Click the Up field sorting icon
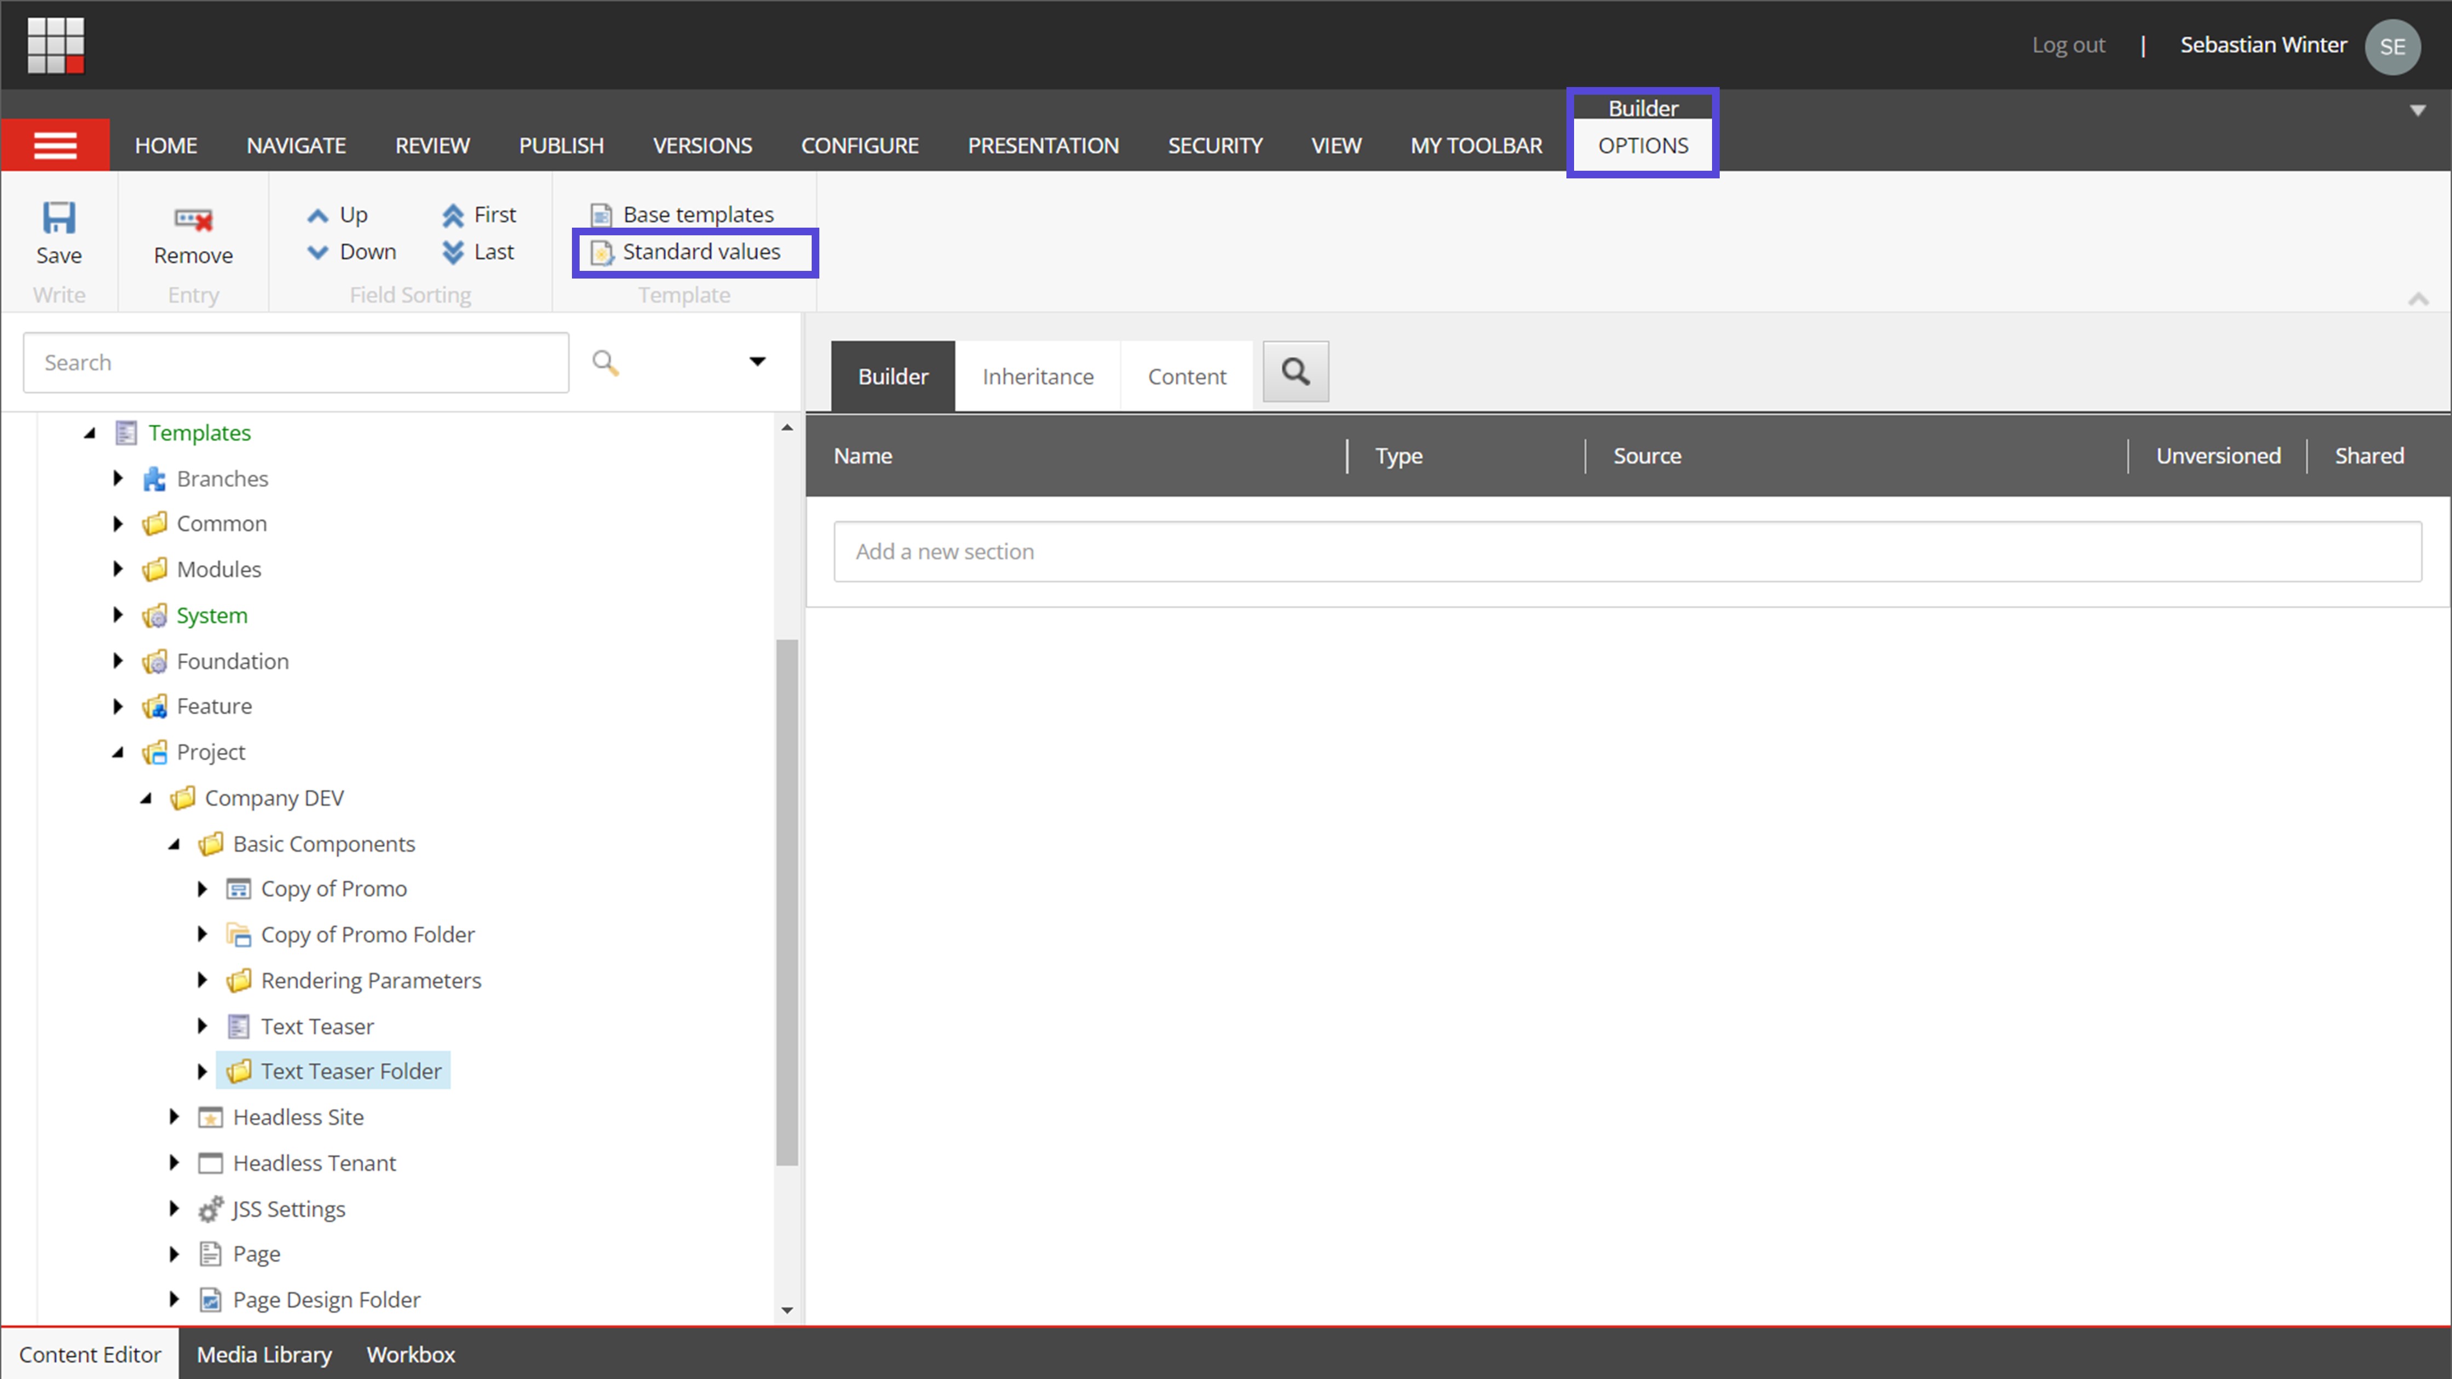Screen dimensions: 2452x1379 318,214
